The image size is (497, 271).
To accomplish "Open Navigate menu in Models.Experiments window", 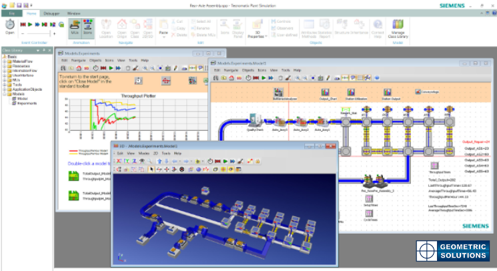I will (x=78, y=60).
